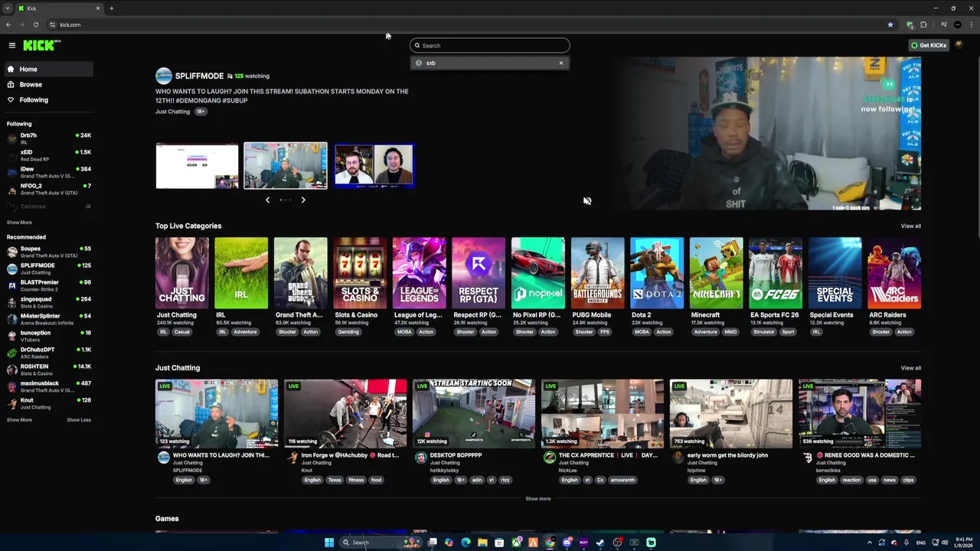
Task: Open the PUBG Mobile category card
Action: (x=597, y=273)
